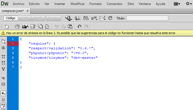Click the browse in Bridge icon
Viewport: 193px width, 110px height.
(25, 26)
